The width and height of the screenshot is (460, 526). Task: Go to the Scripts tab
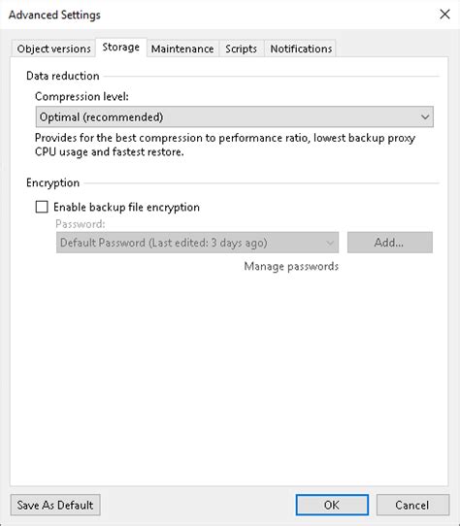242,49
